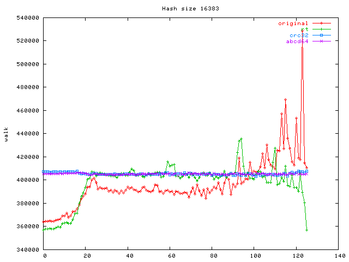349x262 pixels.
Task: Click the magenta cross abcd64 legend marker
Action: click(x=322, y=41)
